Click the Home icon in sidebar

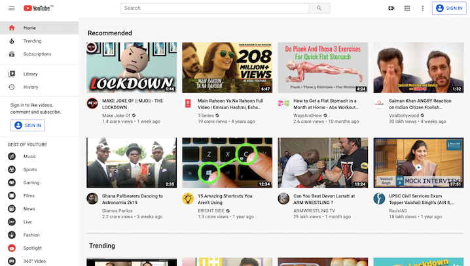click(x=12, y=28)
